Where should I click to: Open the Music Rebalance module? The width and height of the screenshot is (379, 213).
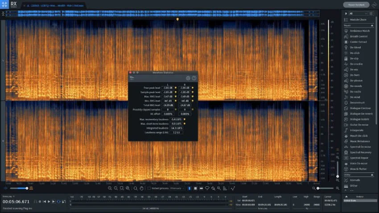[x=360, y=141]
